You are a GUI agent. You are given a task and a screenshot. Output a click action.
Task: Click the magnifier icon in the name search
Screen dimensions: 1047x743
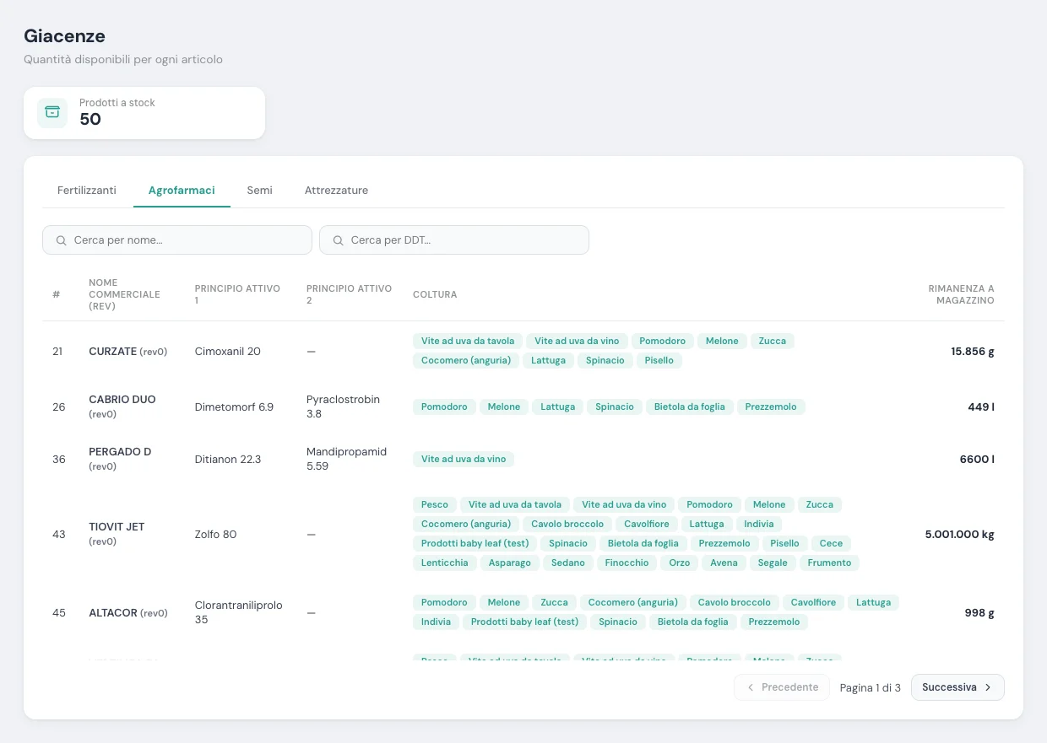click(62, 240)
